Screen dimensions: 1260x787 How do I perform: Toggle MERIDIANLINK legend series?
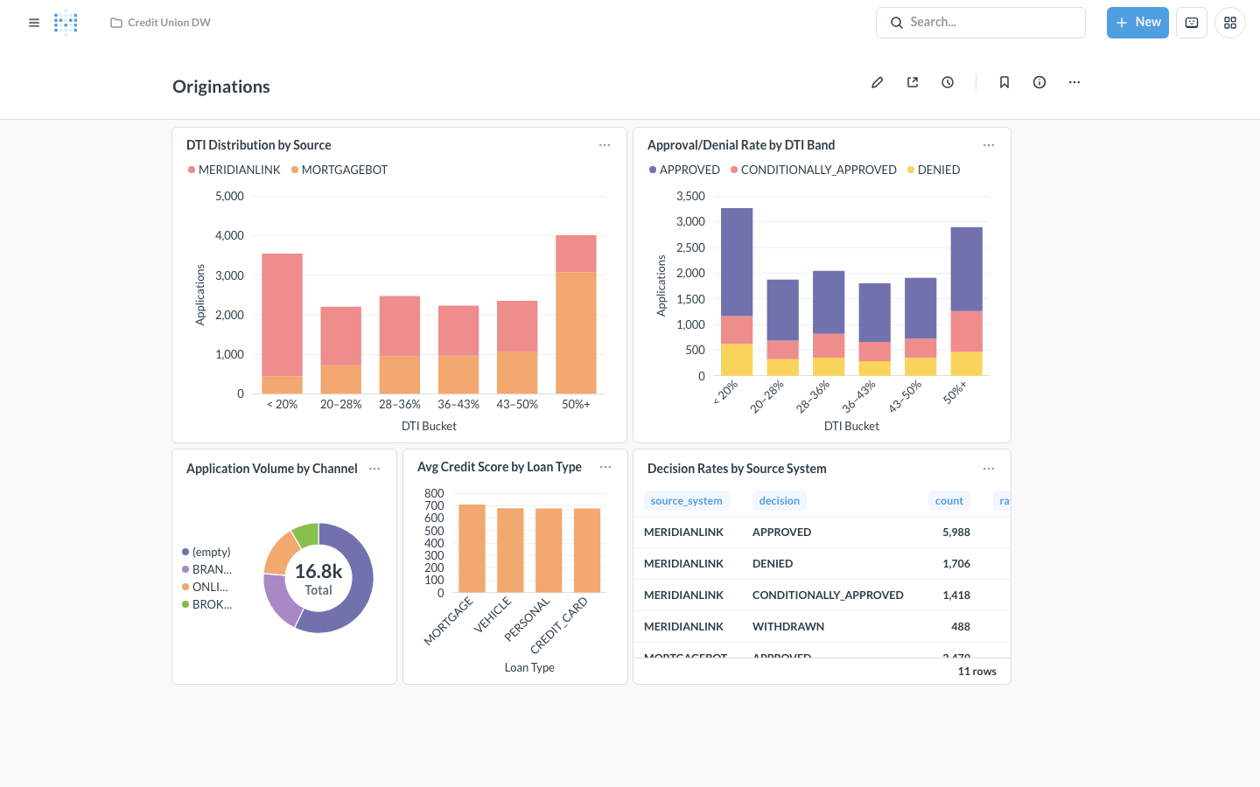coord(234,170)
